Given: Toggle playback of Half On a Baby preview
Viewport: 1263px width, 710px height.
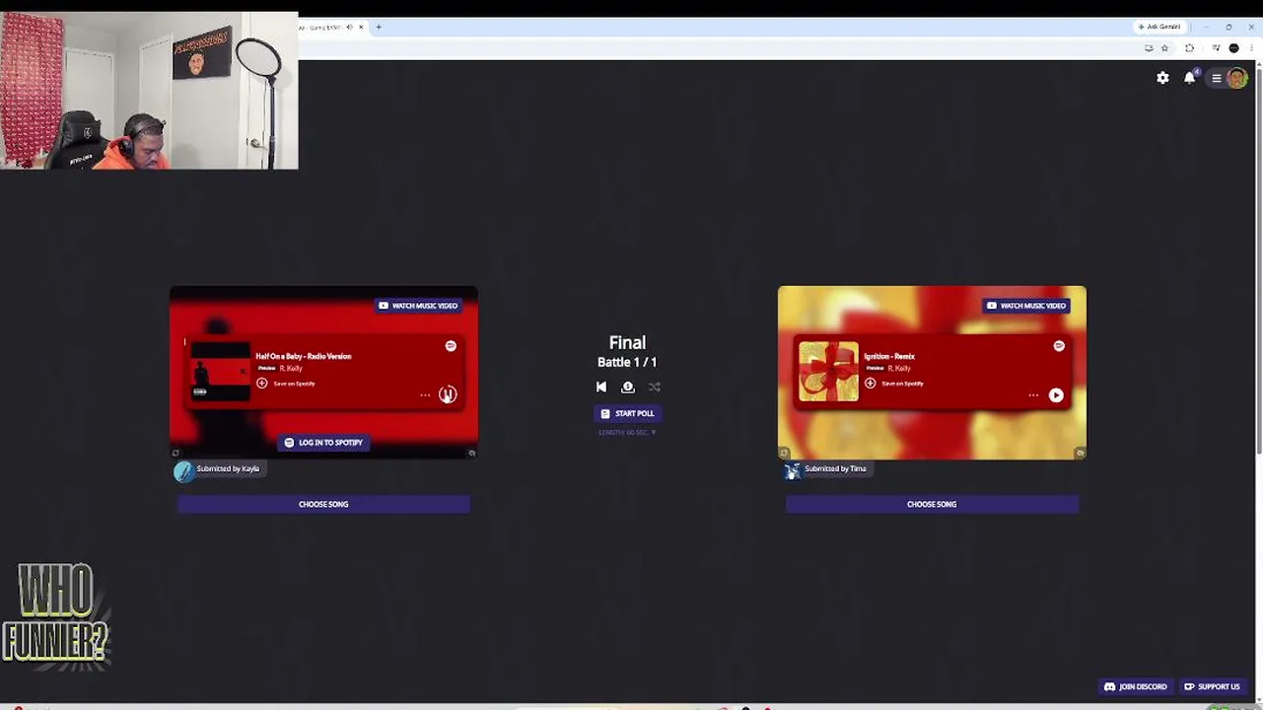Looking at the screenshot, I should click(x=448, y=394).
